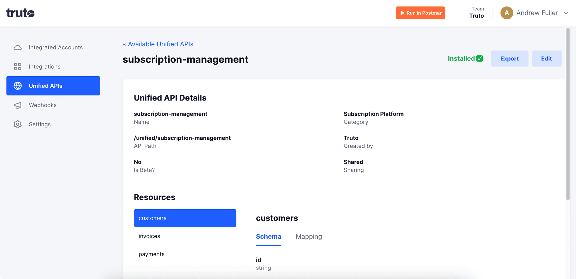Viewport: 576px width, 279px height.
Task: Switch to the Mapping tab
Action: (x=309, y=236)
